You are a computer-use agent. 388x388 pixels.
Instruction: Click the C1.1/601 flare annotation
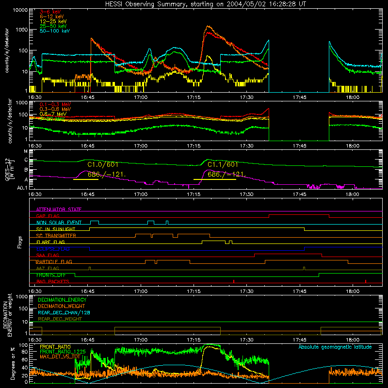click(223, 164)
